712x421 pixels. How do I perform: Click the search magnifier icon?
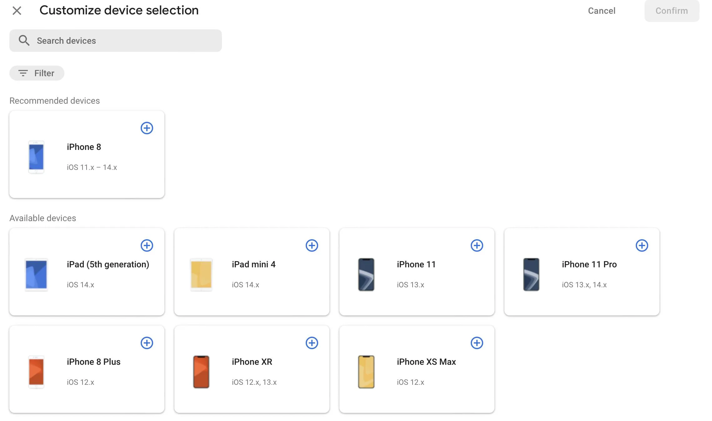24,41
